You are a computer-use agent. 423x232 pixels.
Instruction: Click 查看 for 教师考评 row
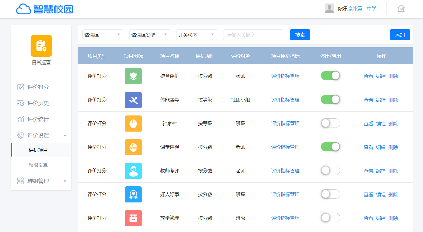pyautogui.click(x=368, y=171)
